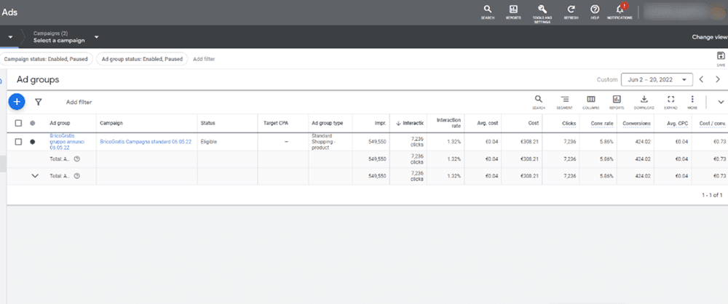Click the Refresh icon

[x=571, y=9]
